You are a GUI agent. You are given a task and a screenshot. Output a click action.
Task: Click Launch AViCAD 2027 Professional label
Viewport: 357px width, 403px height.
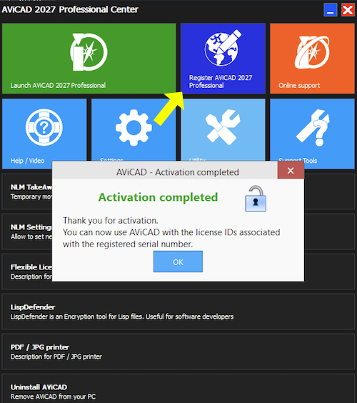pos(58,85)
